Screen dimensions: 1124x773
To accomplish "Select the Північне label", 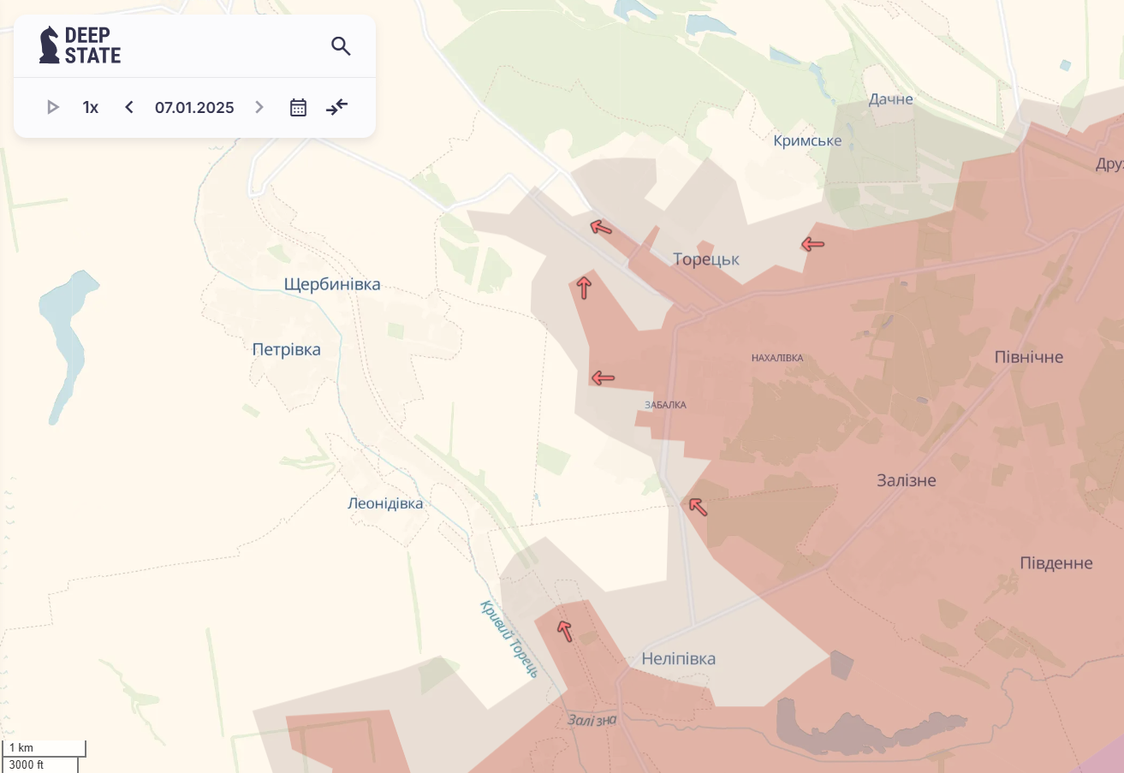I will point(1029,357).
